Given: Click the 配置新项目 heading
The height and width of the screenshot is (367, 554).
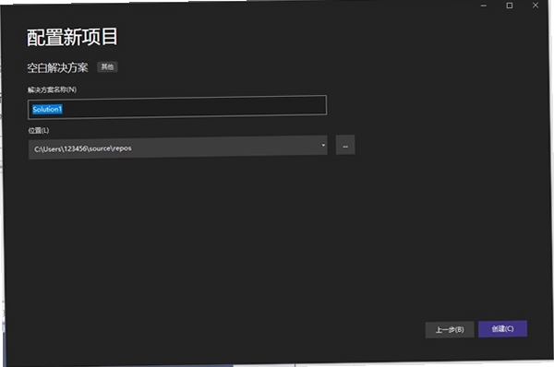Looking at the screenshot, I should (72, 37).
